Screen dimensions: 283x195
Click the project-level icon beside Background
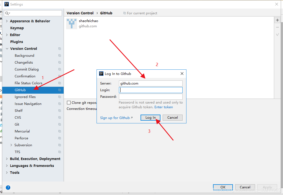click(x=59, y=56)
